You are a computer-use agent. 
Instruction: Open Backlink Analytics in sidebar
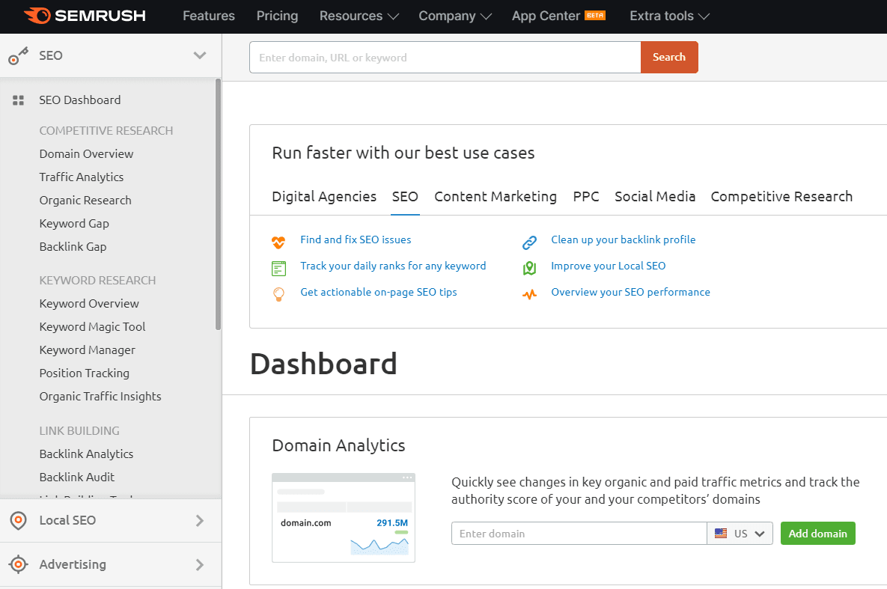click(x=87, y=454)
